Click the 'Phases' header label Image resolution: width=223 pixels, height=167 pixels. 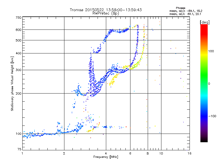[x=180, y=8]
